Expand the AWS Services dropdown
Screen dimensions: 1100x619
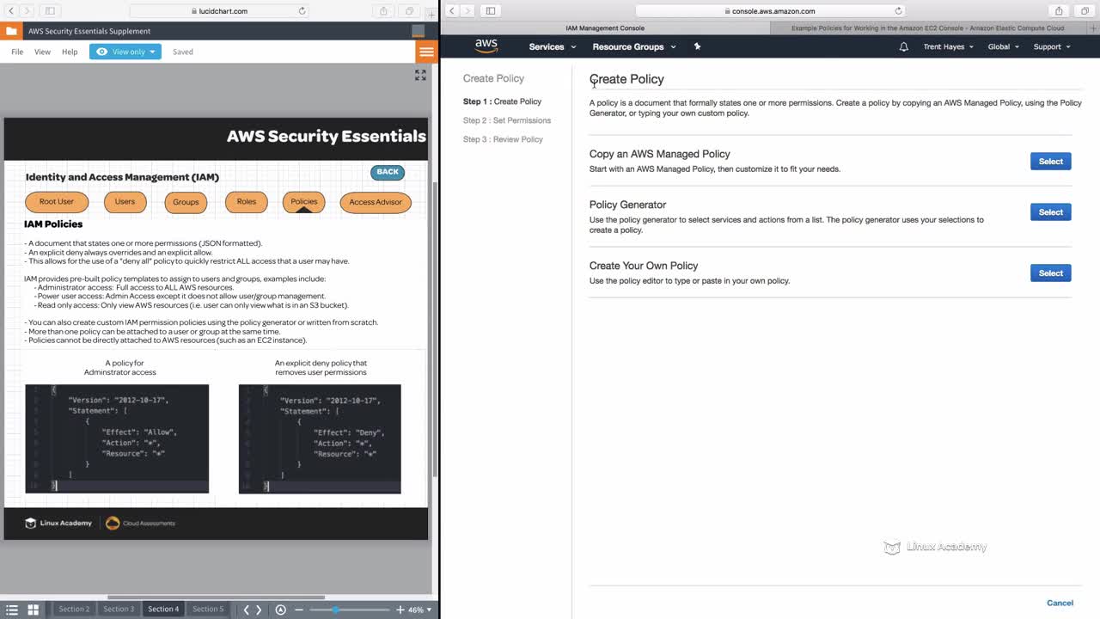point(553,46)
